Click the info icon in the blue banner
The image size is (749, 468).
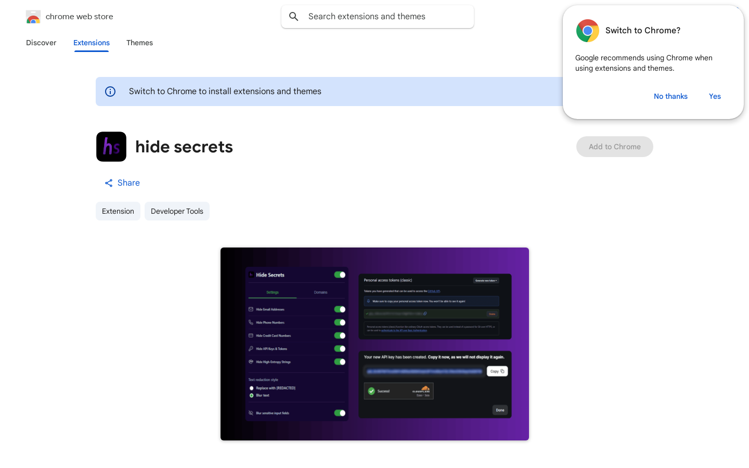[110, 92]
